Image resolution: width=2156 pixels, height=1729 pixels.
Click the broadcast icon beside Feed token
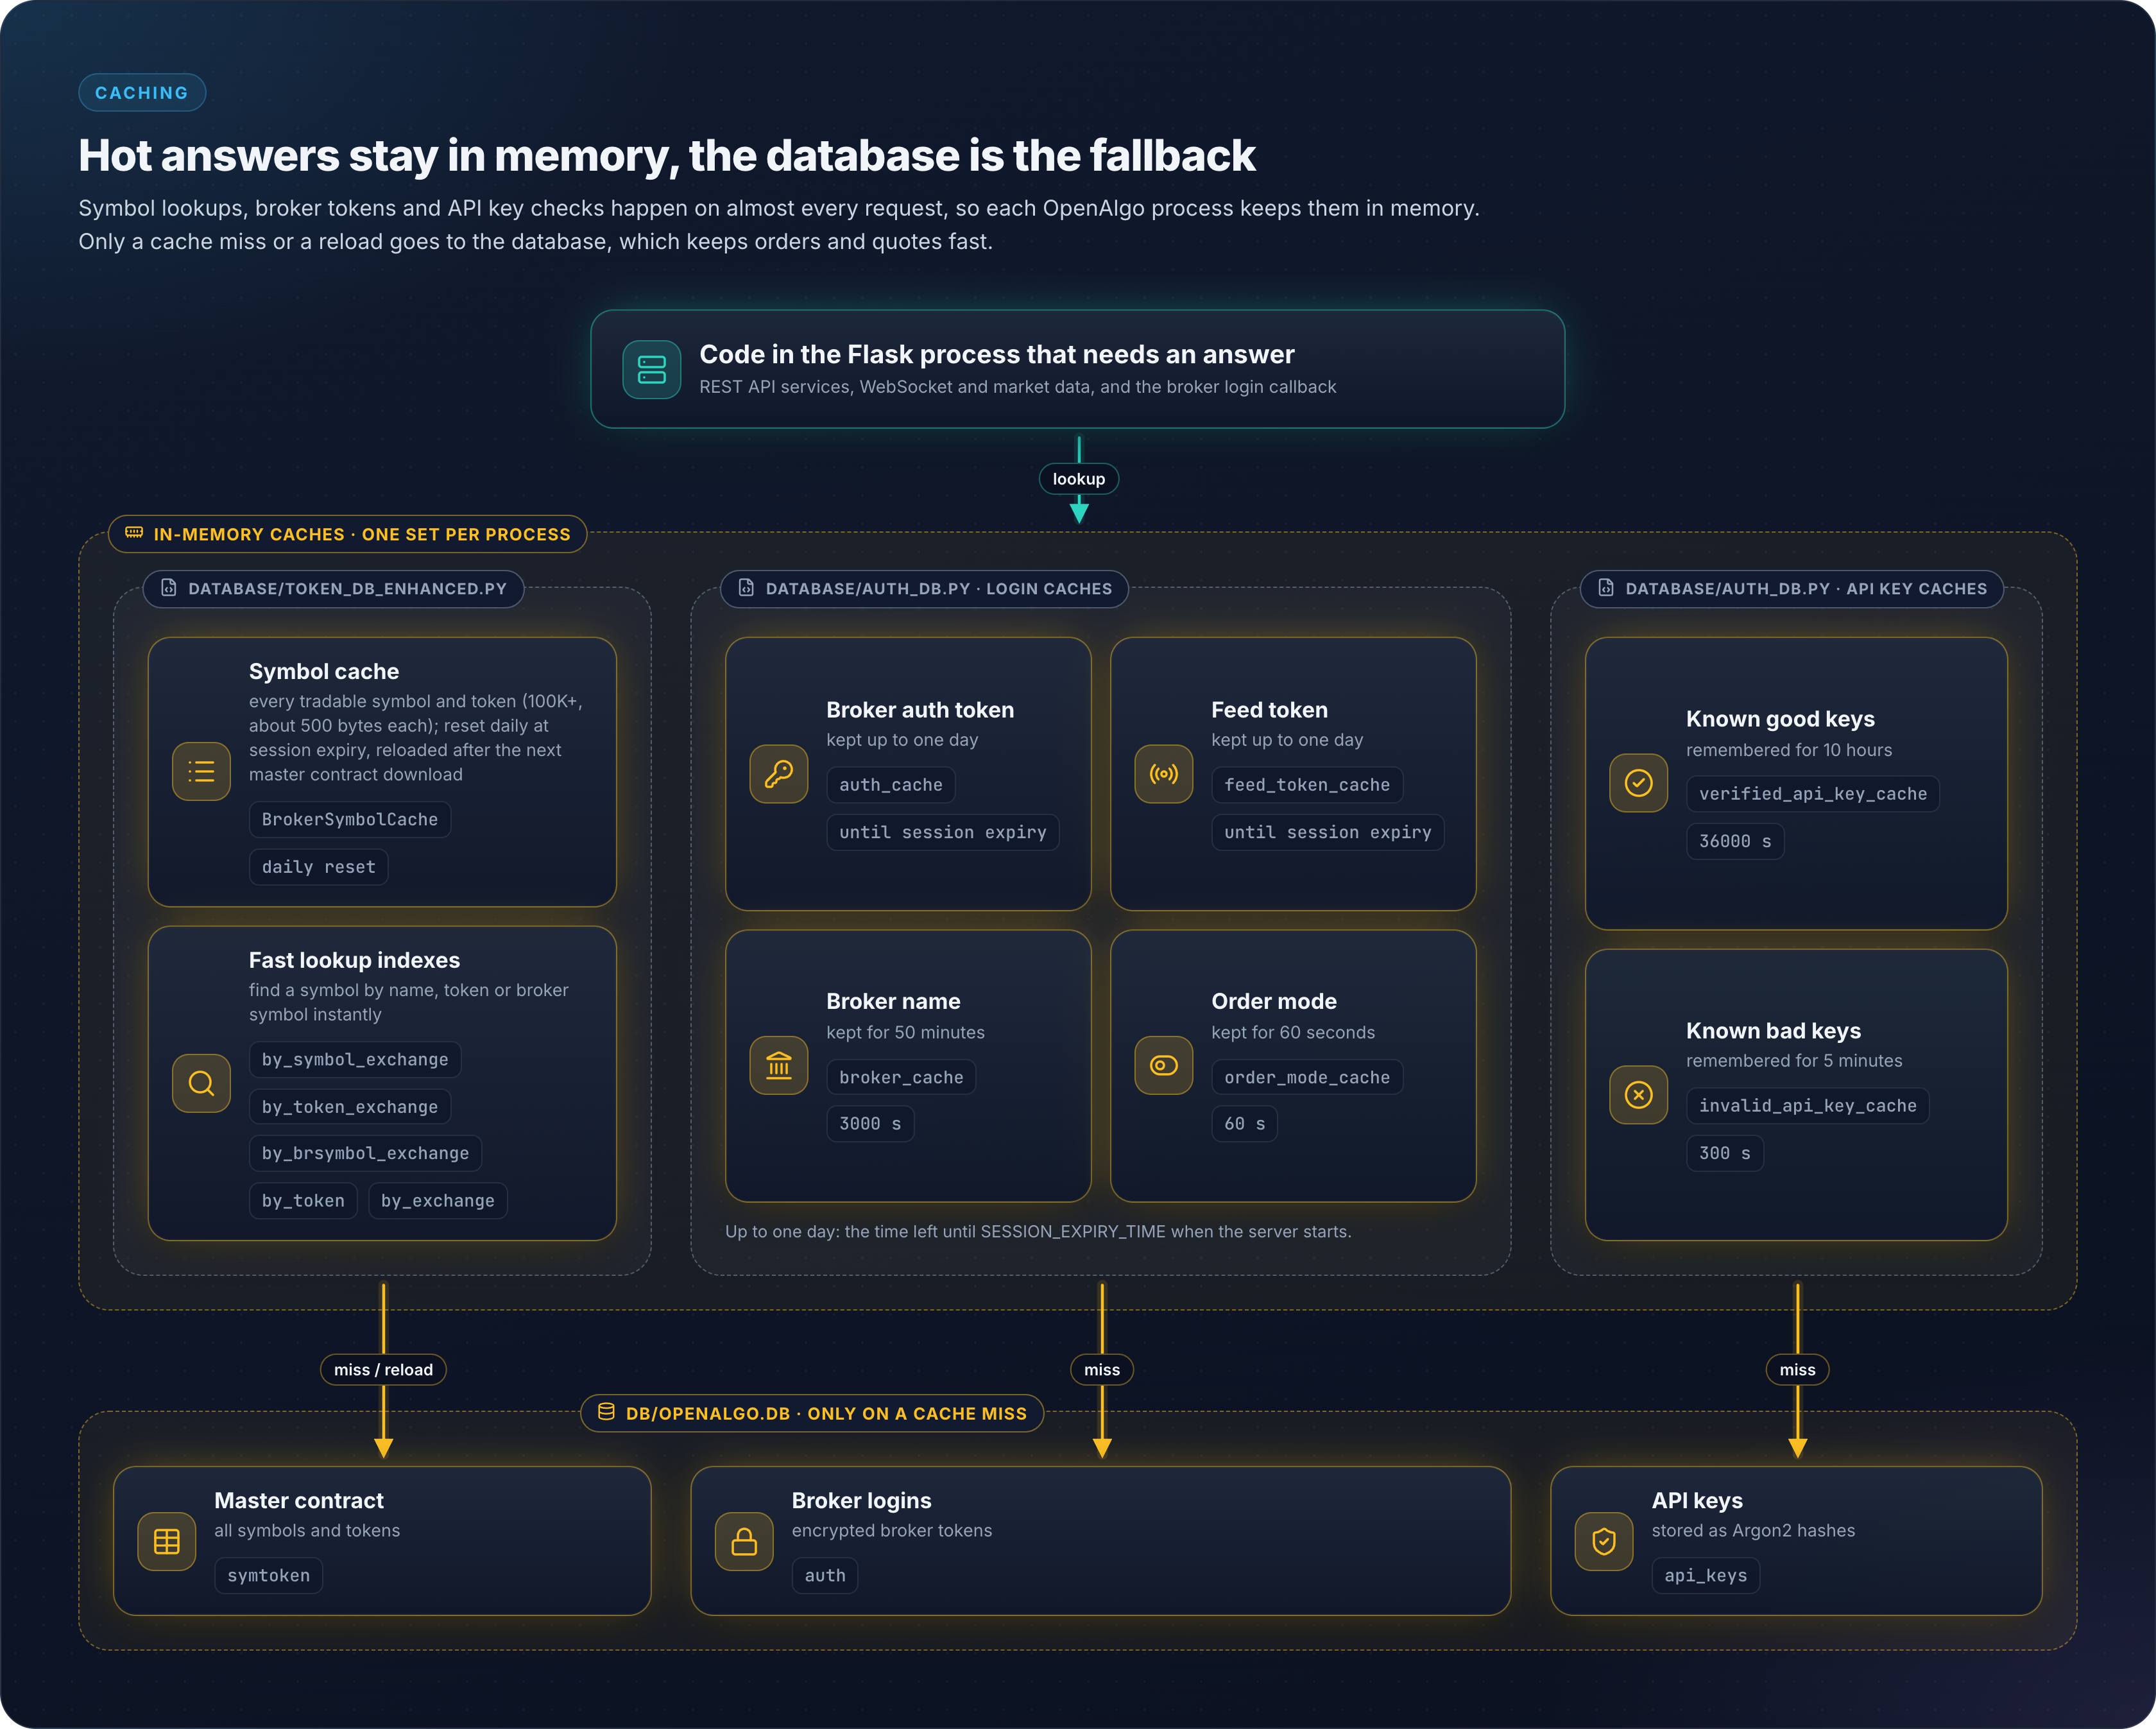coord(1163,773)
